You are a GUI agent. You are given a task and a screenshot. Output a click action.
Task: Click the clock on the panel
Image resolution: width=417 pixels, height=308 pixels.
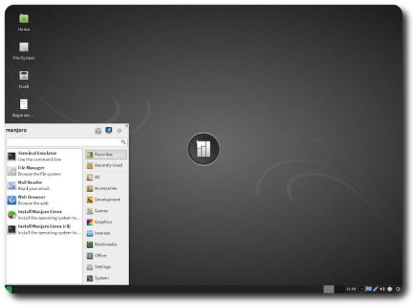click(351, 289)
